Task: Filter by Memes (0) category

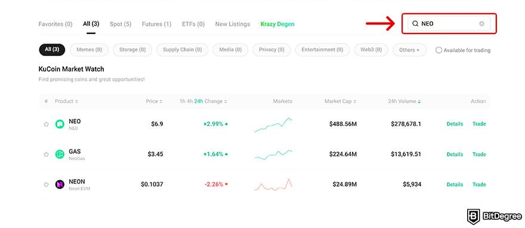Action: pyautogui.click(x=89, y=50)
